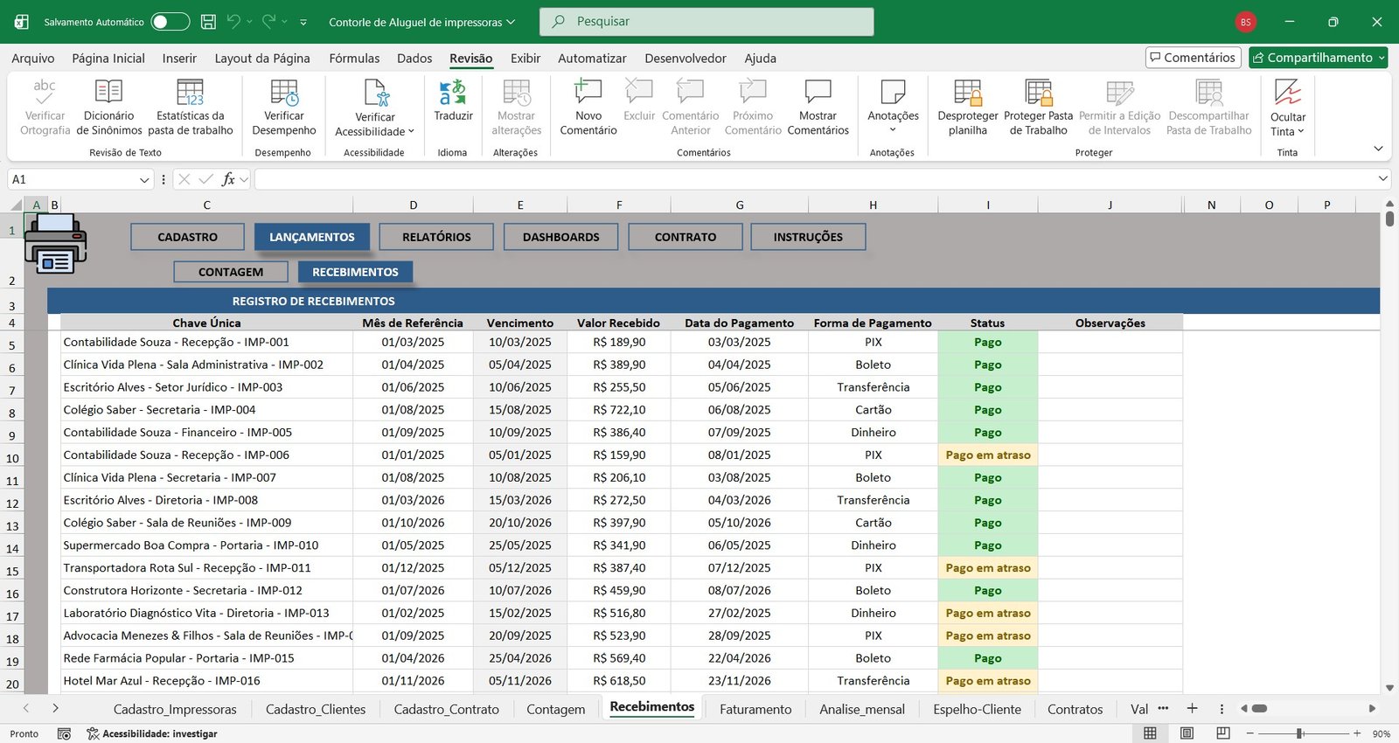1399x743 pixels.
Task: Switch to the Contagem sheet tab
Action: (556, 709)
